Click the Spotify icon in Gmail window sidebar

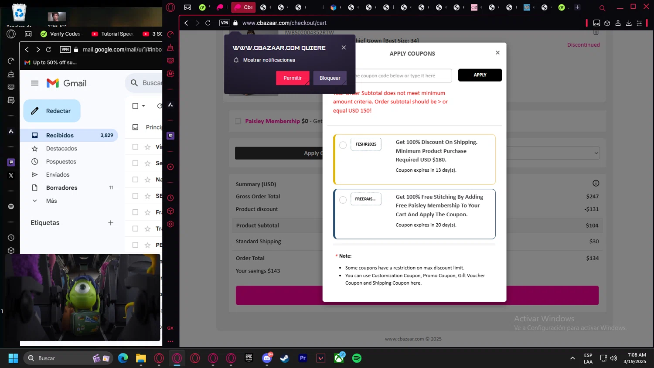pyautogui.click(x=11, y=206)
